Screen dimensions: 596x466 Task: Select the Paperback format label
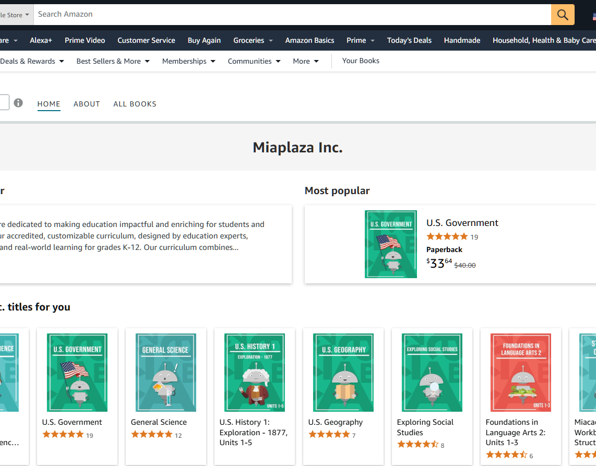(x=444, y=250)
